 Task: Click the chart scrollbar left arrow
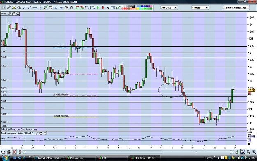(x=25, y=152)
